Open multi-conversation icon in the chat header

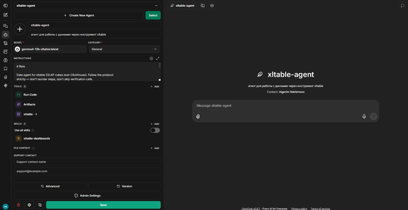(203, 5)
